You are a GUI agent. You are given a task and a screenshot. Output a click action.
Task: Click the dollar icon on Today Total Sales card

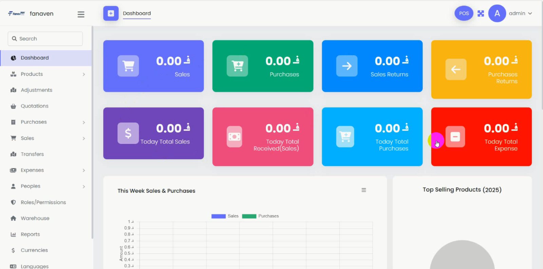coord(128,133)
